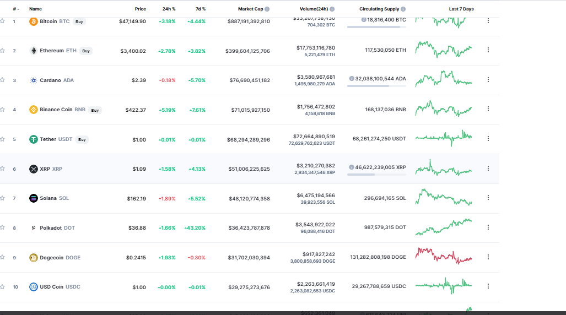This screenshot has width=566, height=315.
Task: Sort by 7d % column header
Action: (x=201, y=9)
